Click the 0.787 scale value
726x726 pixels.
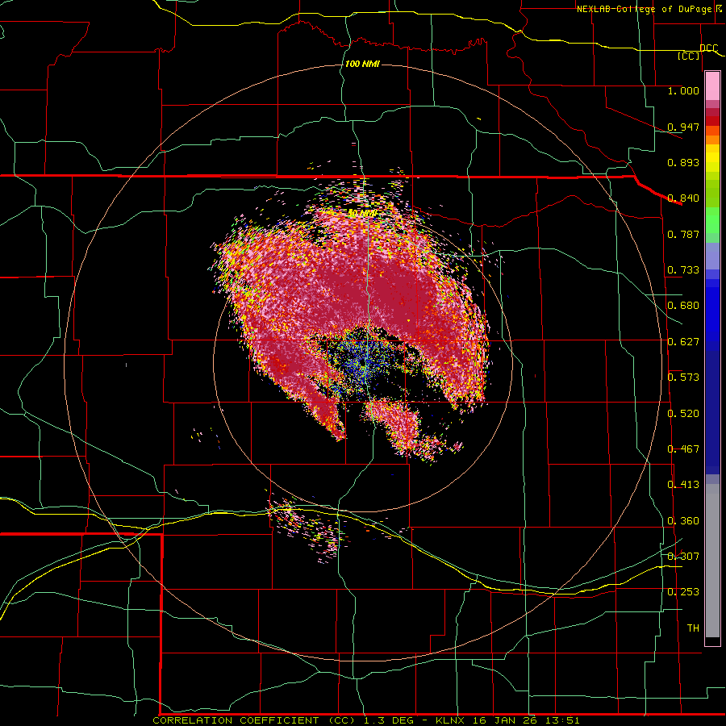click(x=683, y=234)
